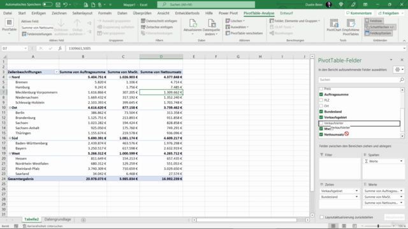This screenshot has height=229, width=408.
Task: Open Empfohlene PivotTables
Action: tap(351, 27)
